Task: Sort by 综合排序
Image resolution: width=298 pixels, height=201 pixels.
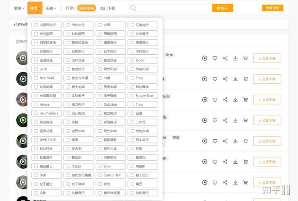Action: [87, 8]
